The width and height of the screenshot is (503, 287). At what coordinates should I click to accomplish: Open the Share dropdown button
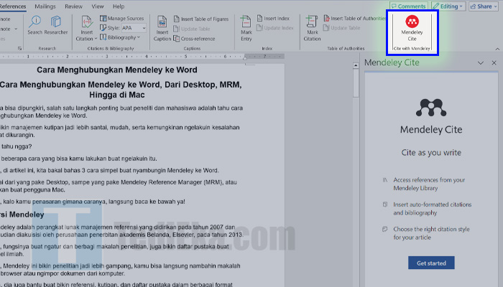484,6
